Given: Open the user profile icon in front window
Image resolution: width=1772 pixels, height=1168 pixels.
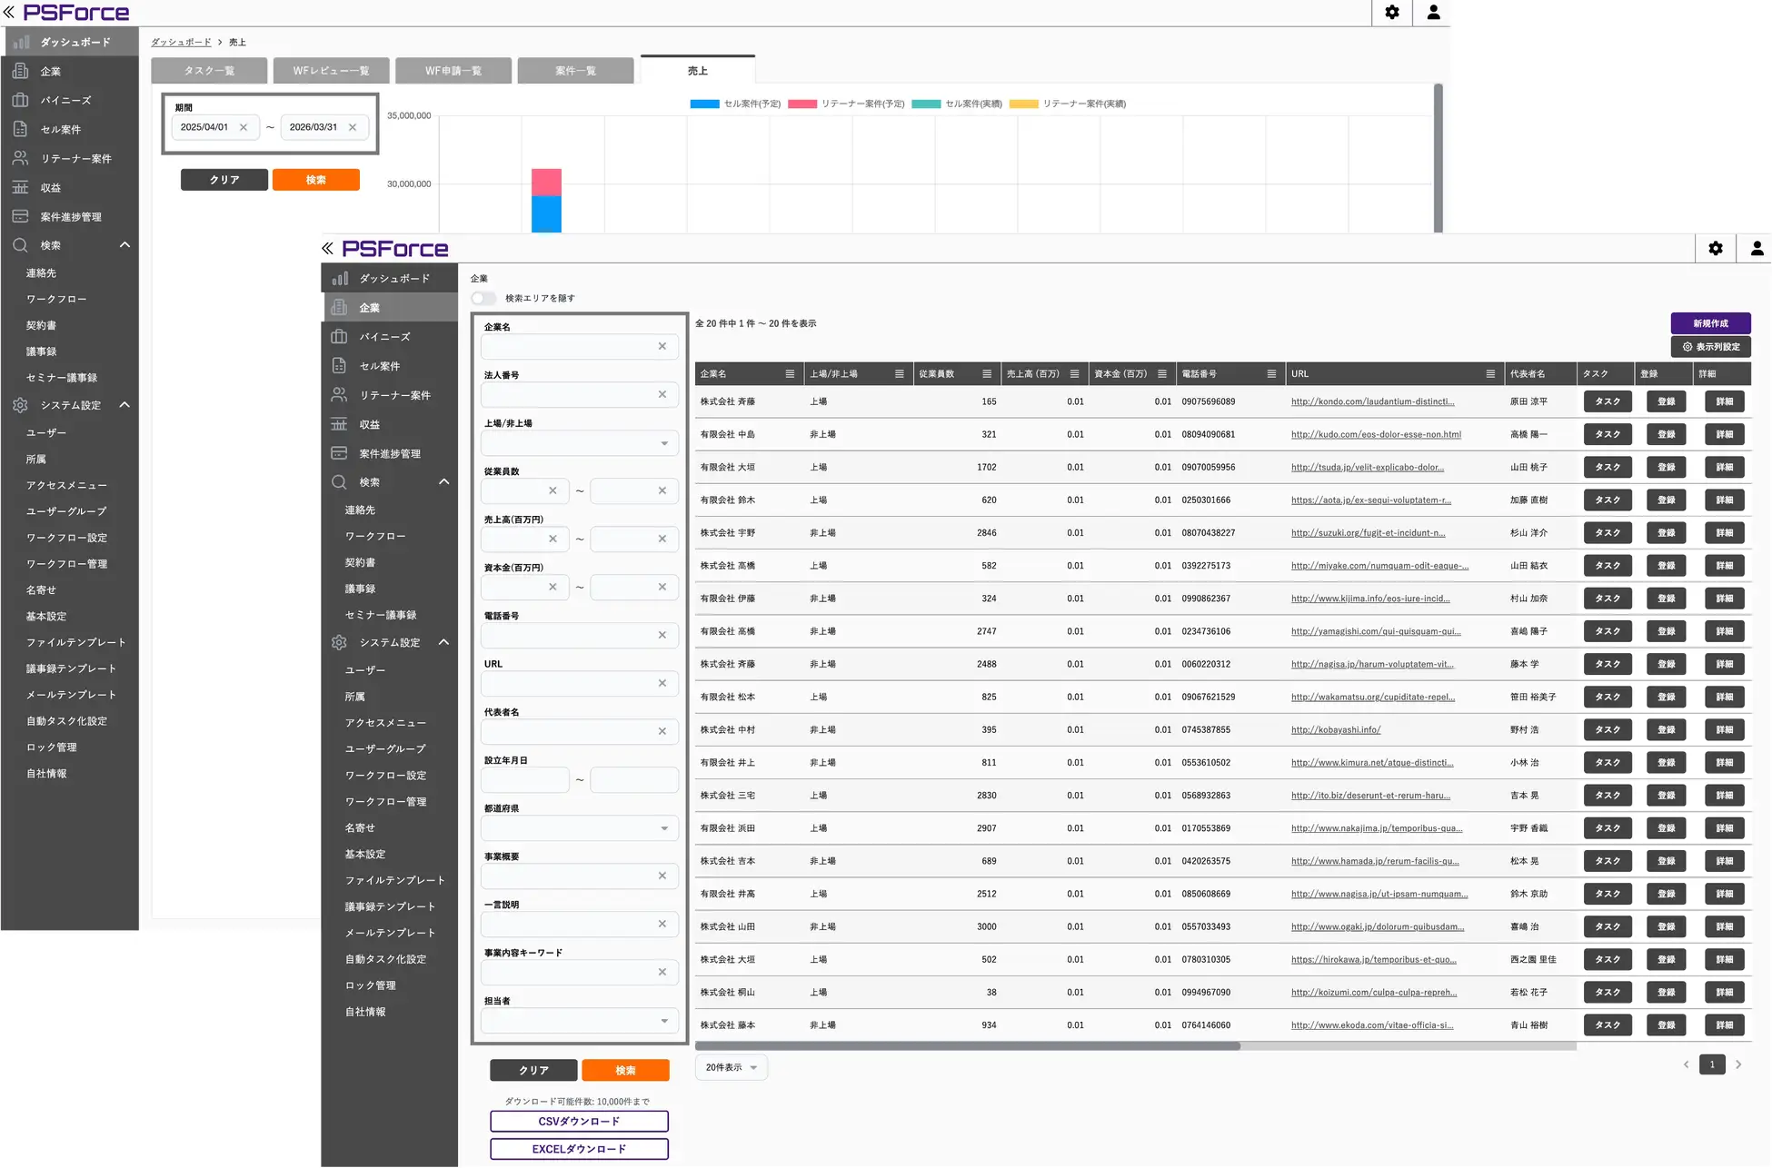Looking at the screenshot, I should (x=1756, y=248).
